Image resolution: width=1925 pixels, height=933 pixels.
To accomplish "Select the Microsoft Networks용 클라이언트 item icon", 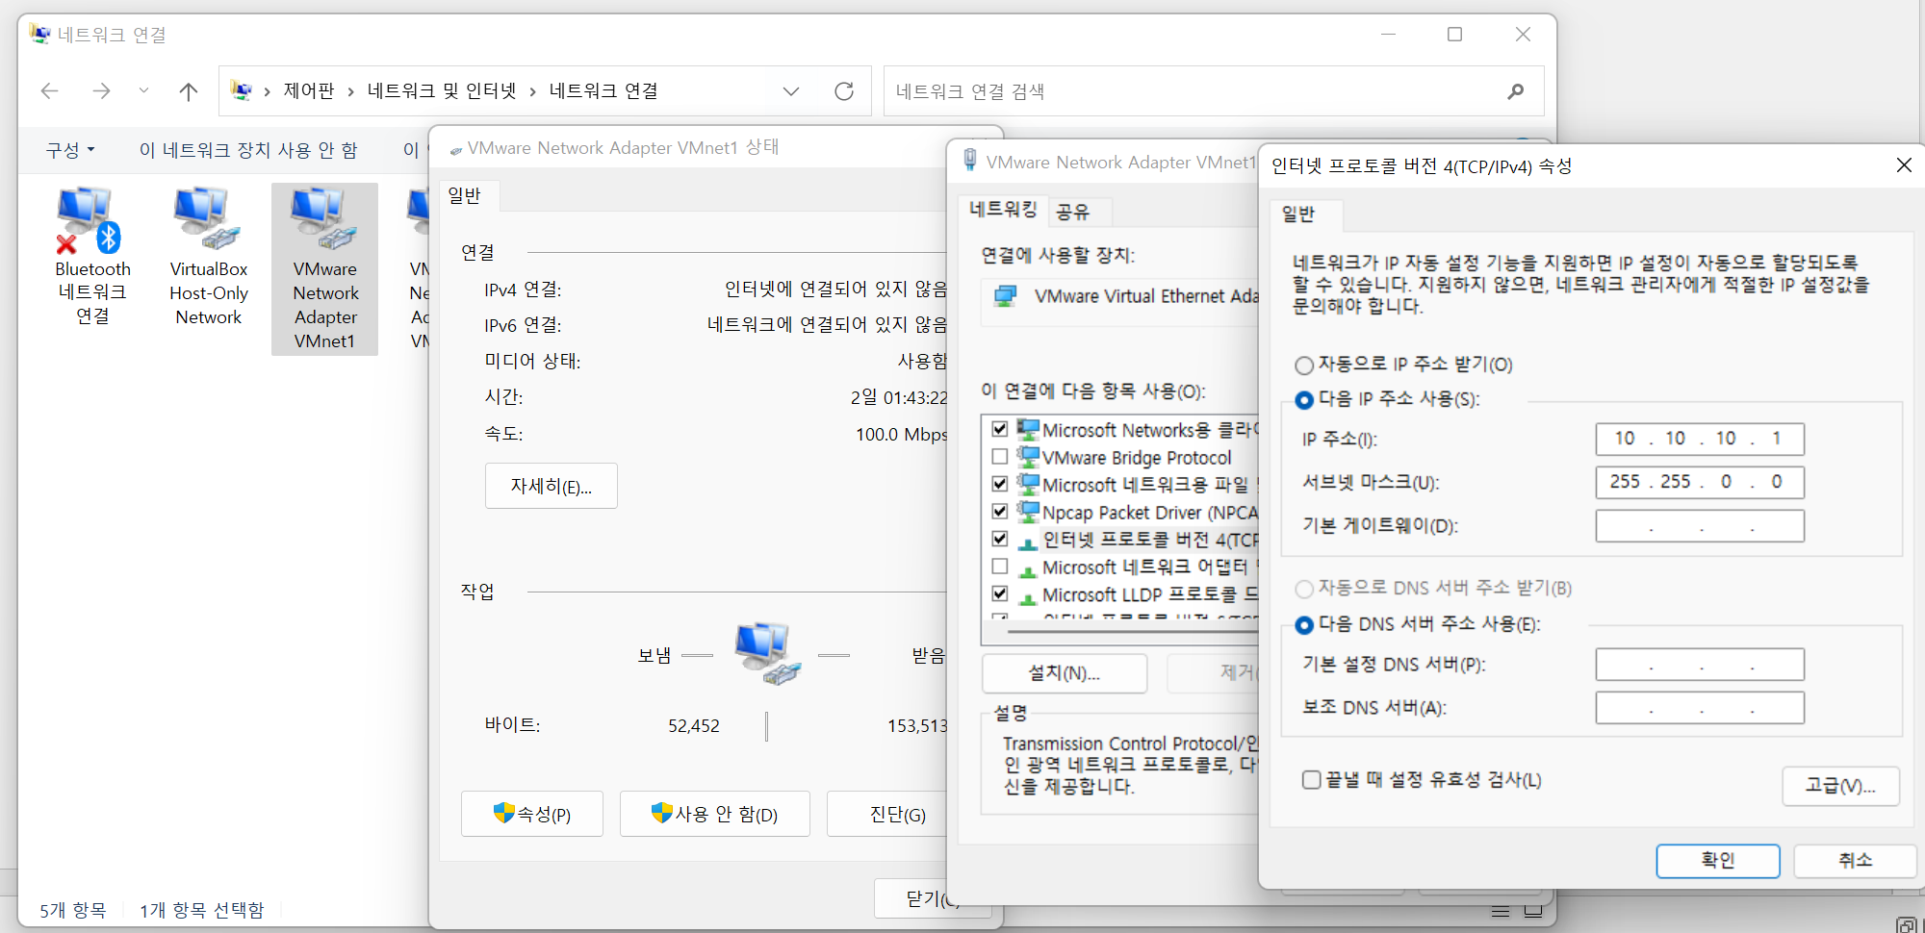I will (1028, 429).
